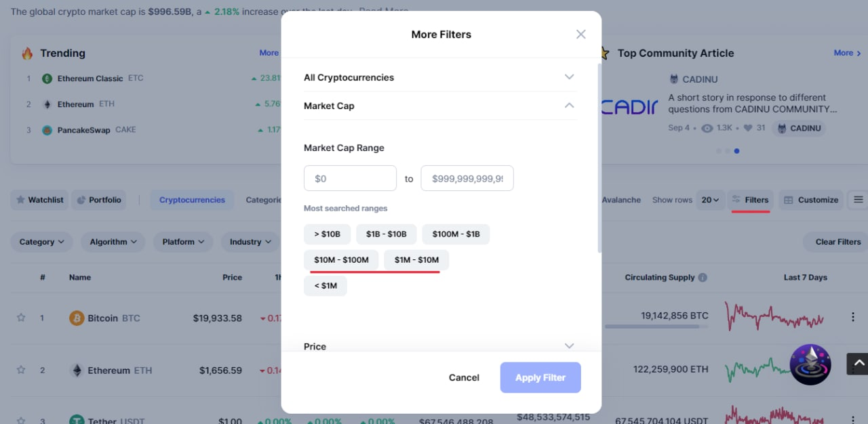The height and width of the screenshot is (424, 868).
Task: Close the More Filters dialog
Action: coord(580,35)
